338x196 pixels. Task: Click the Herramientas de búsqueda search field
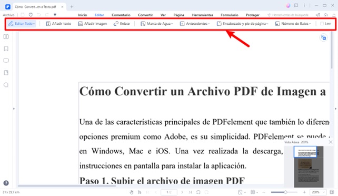tap(288, 15)
